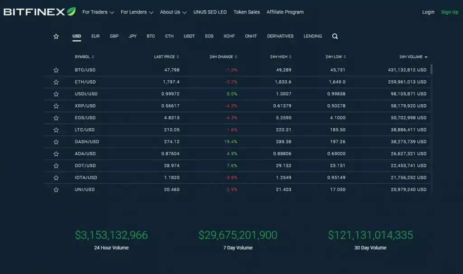Click DASH/USD 19.4% change value
The image size is (463, 274).
click(230, 142)
